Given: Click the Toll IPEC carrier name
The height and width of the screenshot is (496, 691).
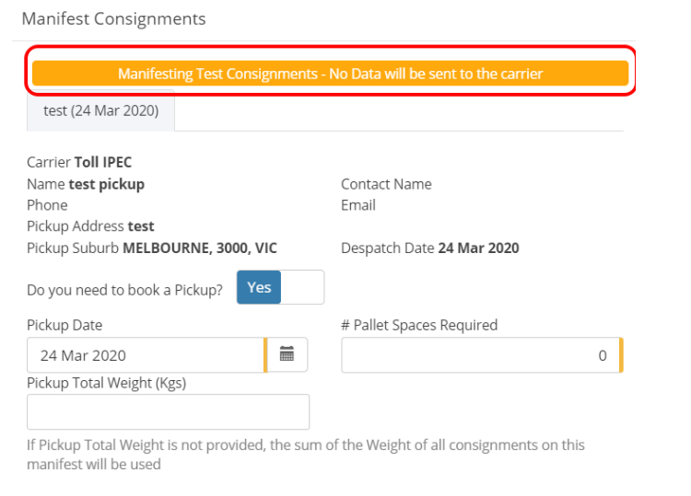Looking at the screenshot, I should click(x=103, y=163).
